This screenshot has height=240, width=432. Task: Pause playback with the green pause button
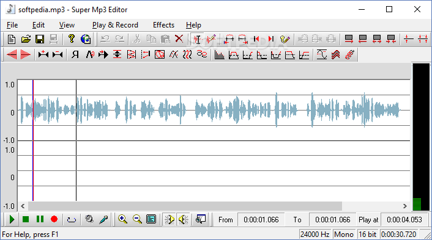coord(40,219)
